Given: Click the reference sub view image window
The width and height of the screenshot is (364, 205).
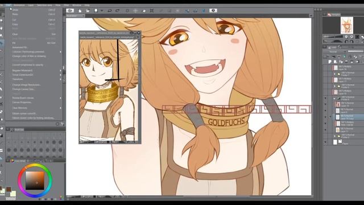Looking at the screenshot, I should pos(109,89).
